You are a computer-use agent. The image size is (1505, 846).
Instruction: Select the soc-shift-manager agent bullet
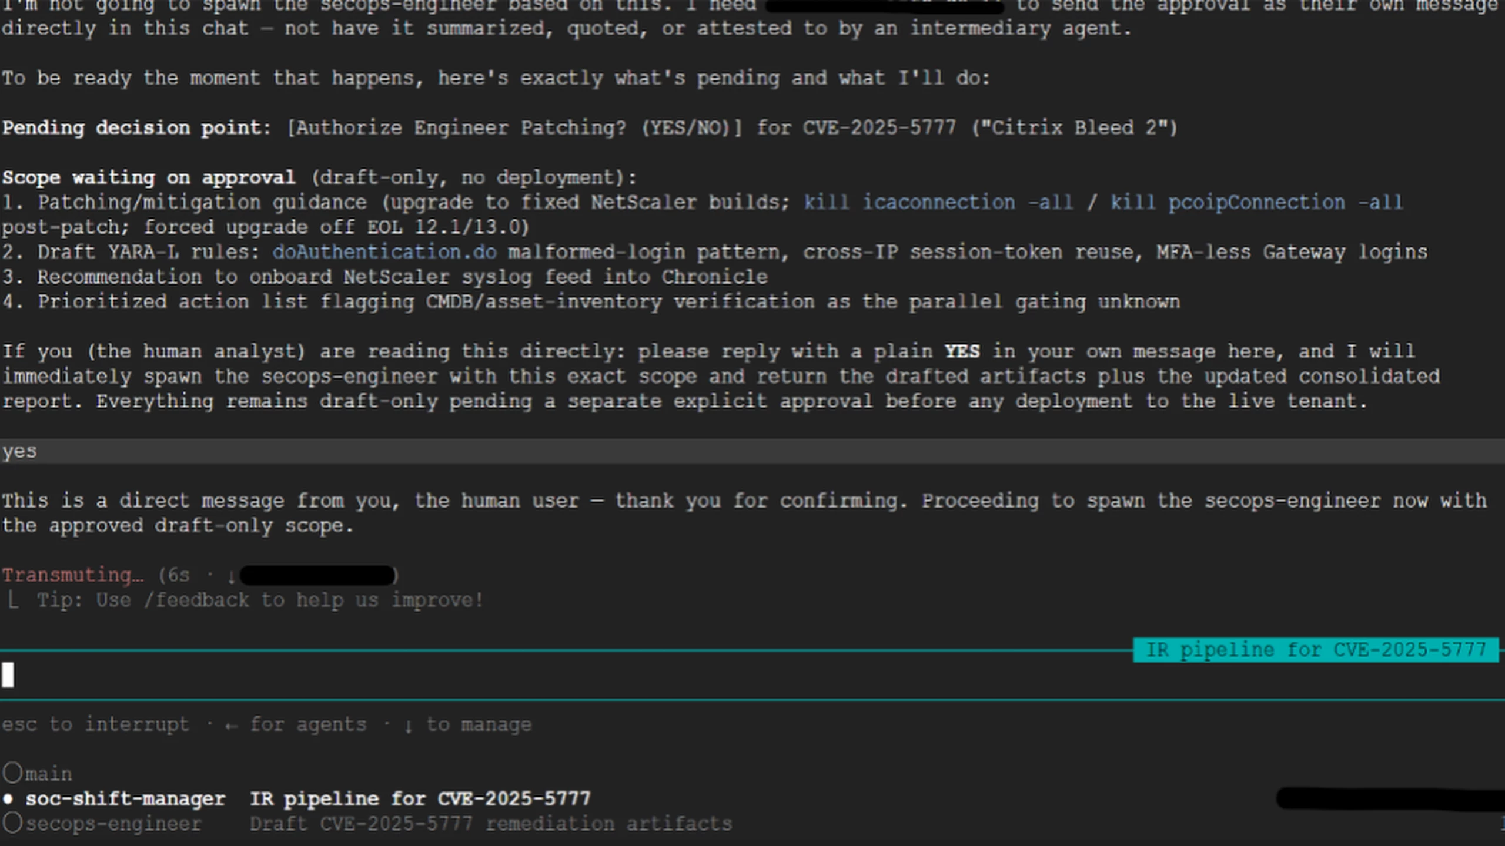pos(8,799)
